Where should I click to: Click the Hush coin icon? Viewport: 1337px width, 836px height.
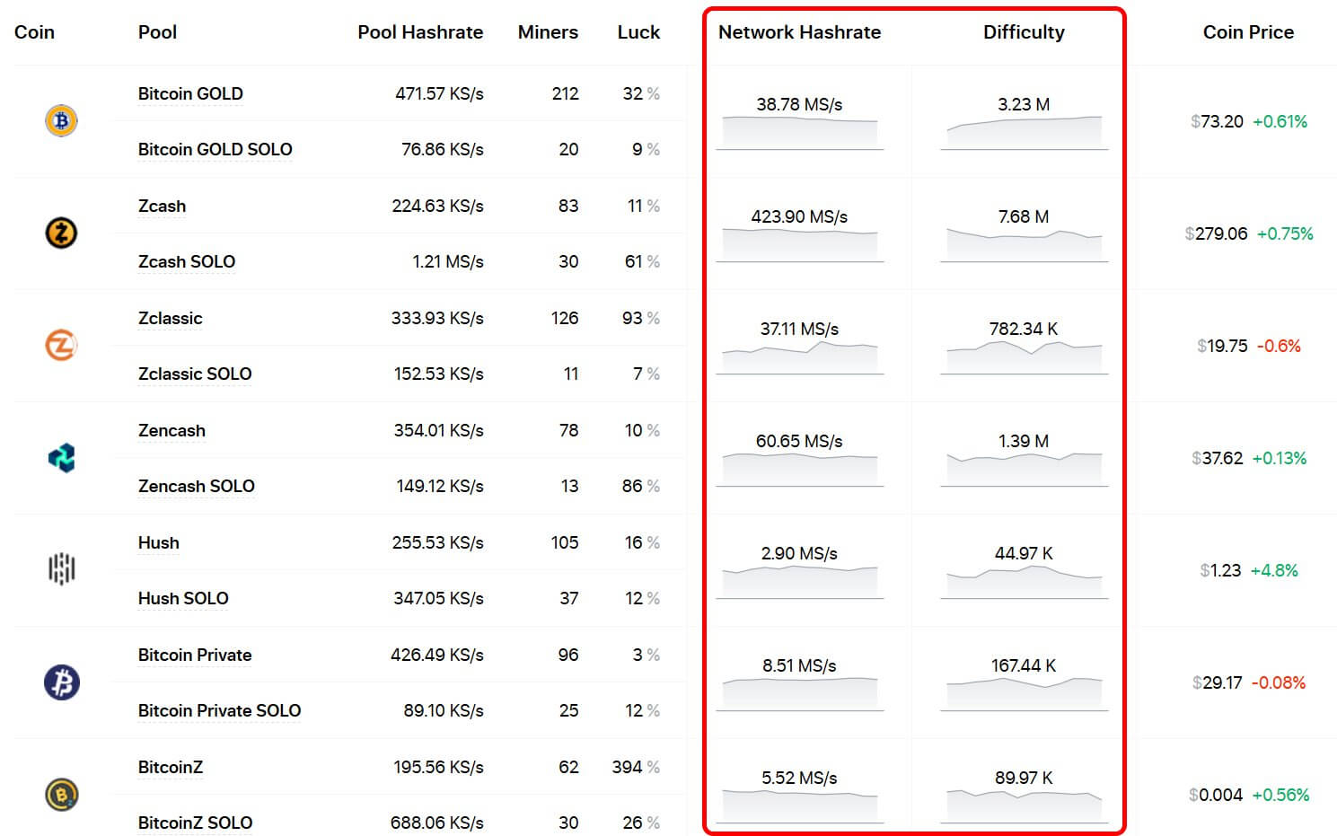[x=61, y=569]
